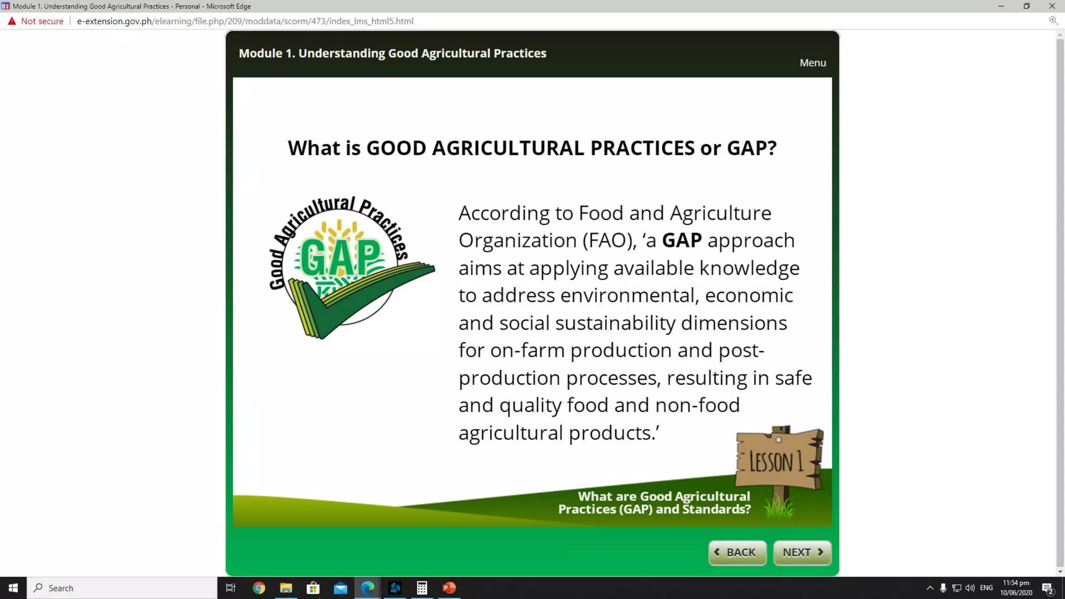The image size is (1065, 599).
Task: Expand hidden system tray icons
Action: click(930, 588)
